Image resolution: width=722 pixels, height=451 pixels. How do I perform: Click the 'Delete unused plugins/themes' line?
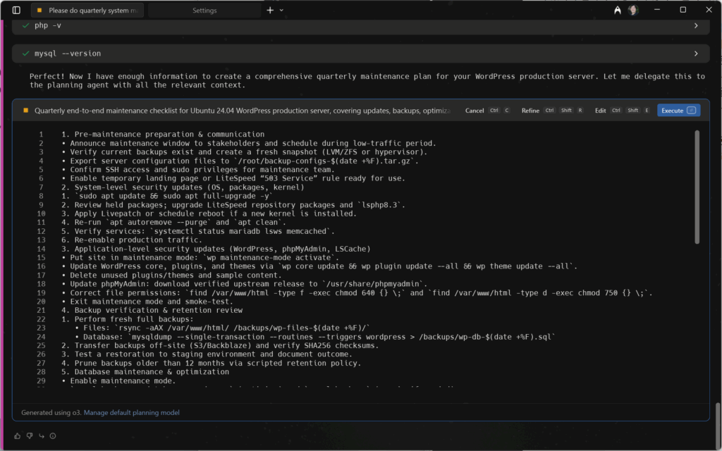[x=172, y=276]
